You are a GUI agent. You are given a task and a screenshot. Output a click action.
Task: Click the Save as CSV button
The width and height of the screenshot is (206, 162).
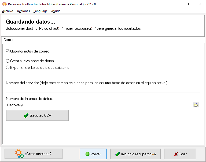coord(37,115)
